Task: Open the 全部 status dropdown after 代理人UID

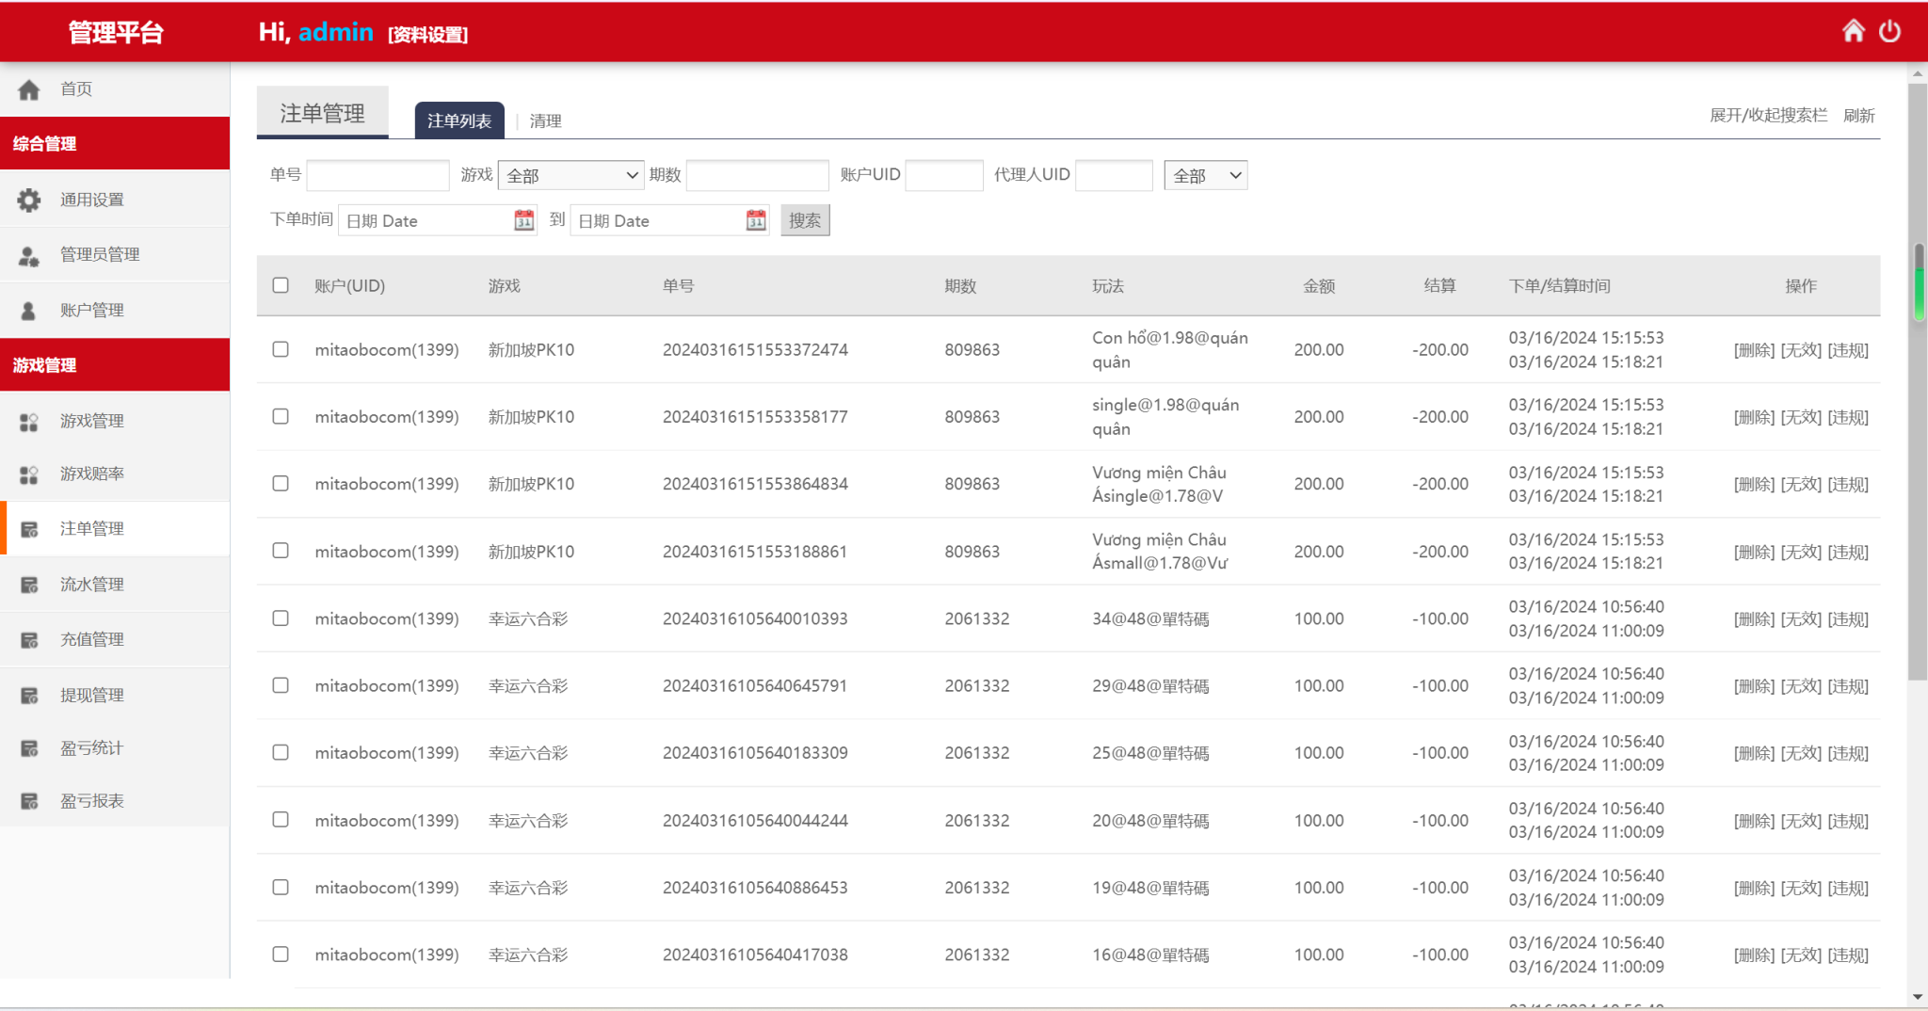Action: (1205, 175)
